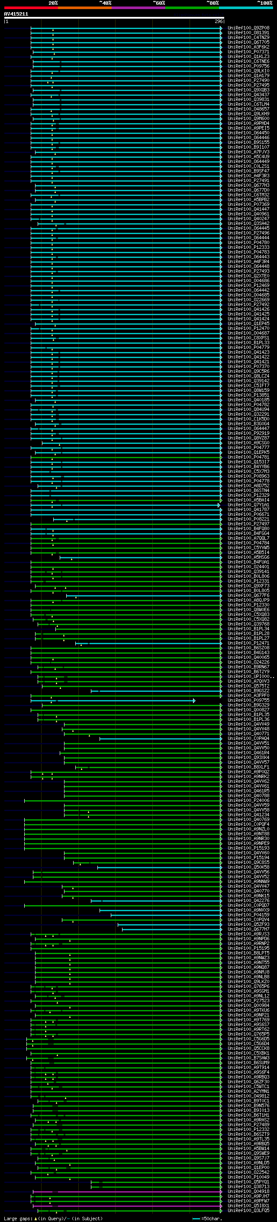Click the cyan ~100% identity legend bar

pyautogui.click(x=246, y=8)
